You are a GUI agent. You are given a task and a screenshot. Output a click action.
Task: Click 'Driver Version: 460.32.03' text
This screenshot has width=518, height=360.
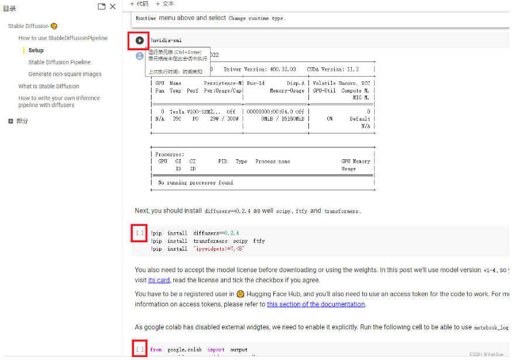pyautogui.click(x=260, y=69)
